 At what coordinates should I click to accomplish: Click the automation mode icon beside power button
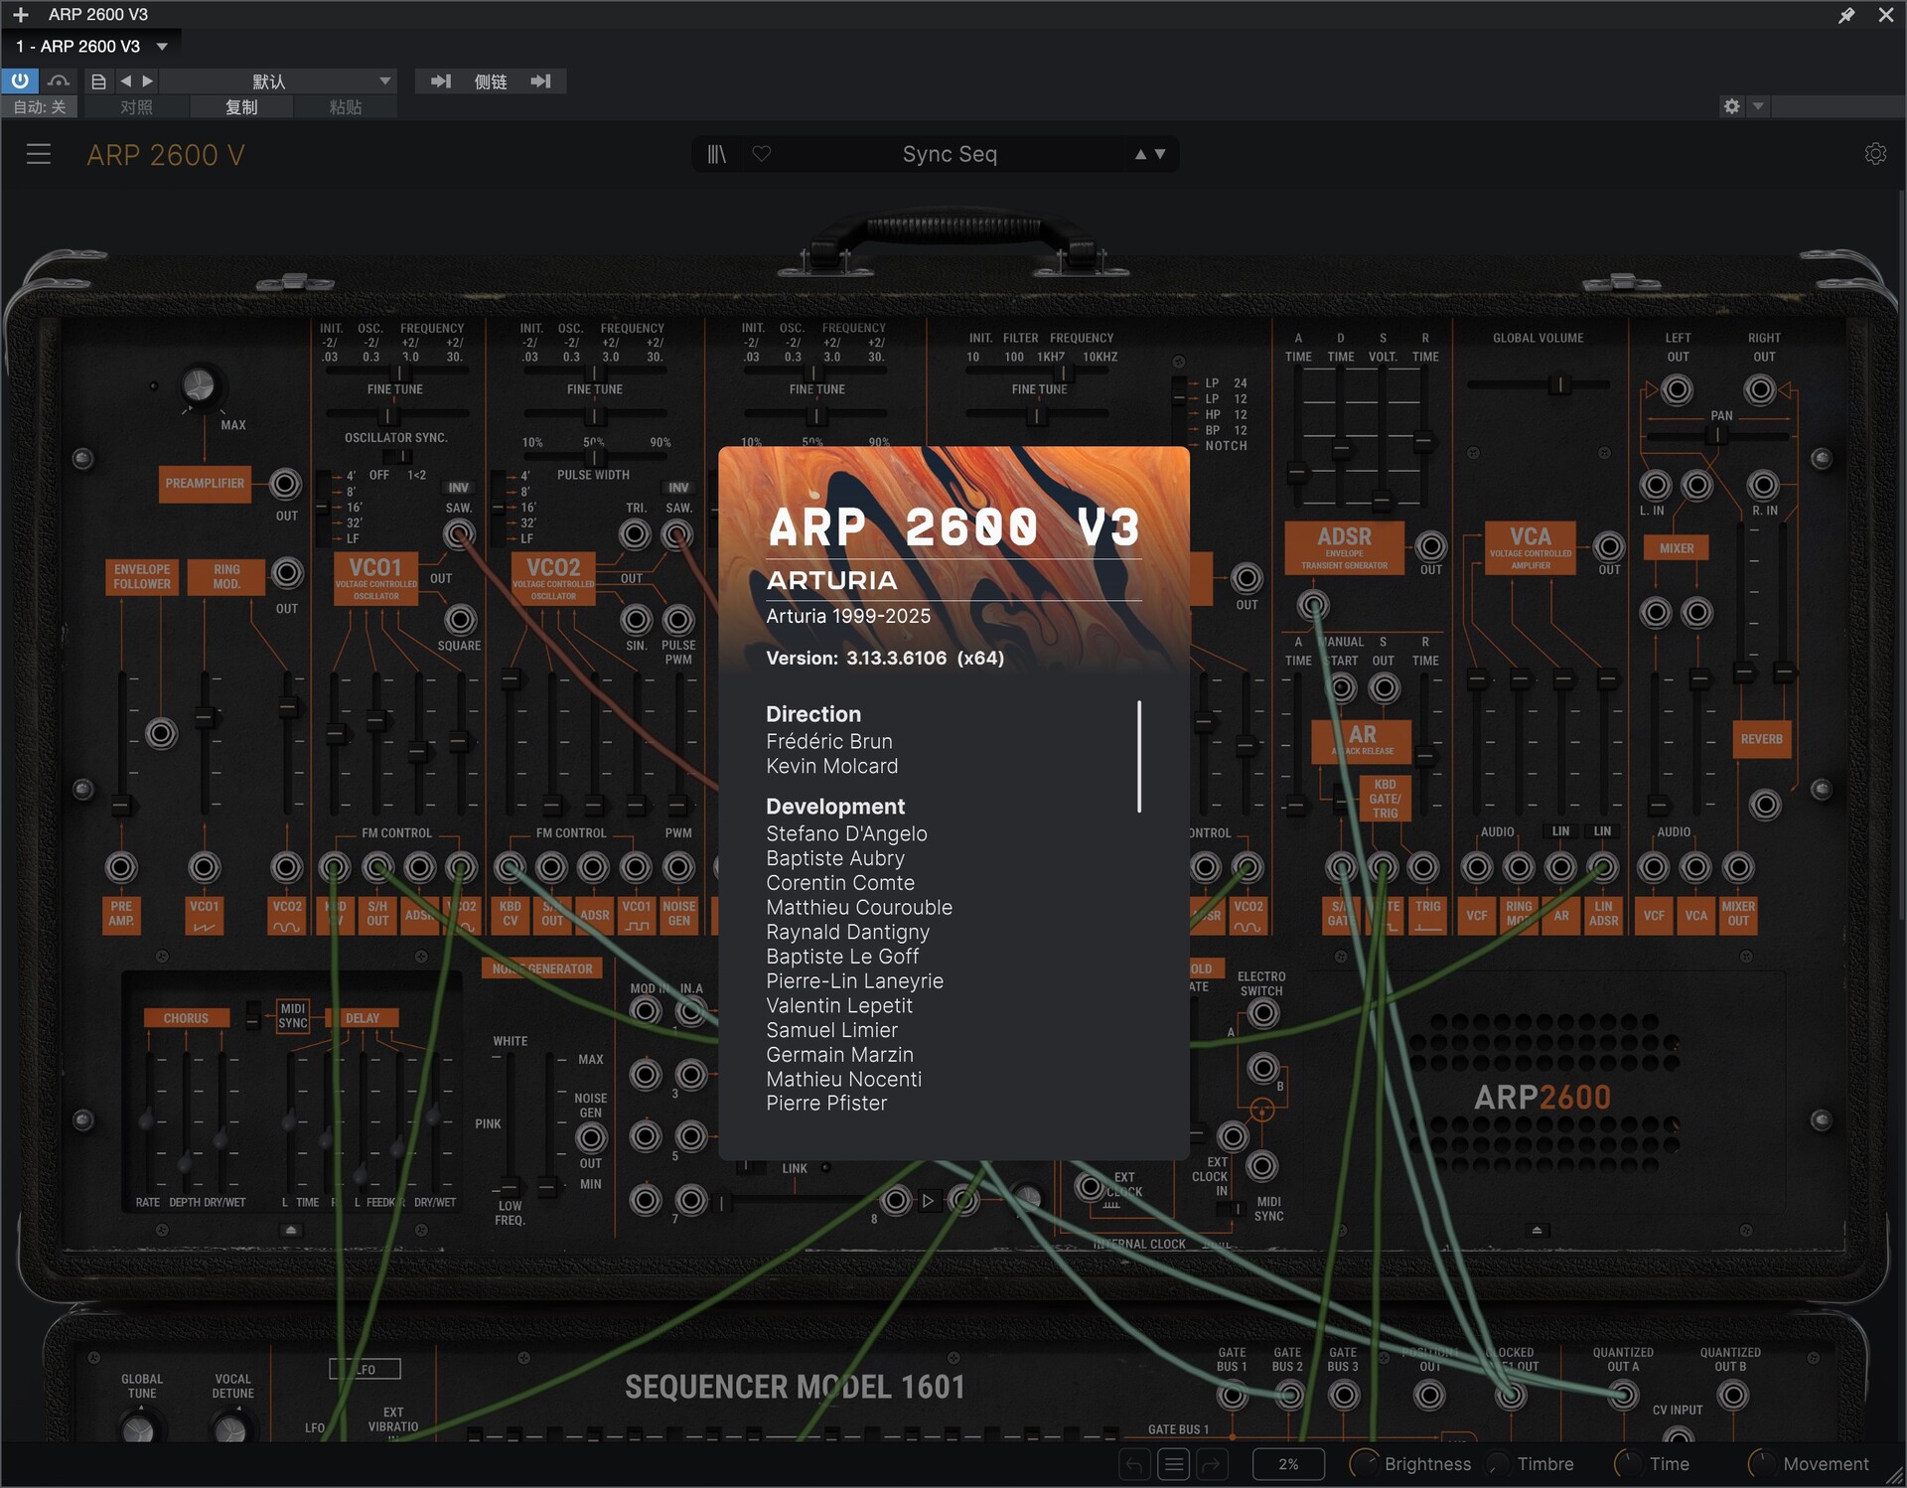(x=59, y=80)
